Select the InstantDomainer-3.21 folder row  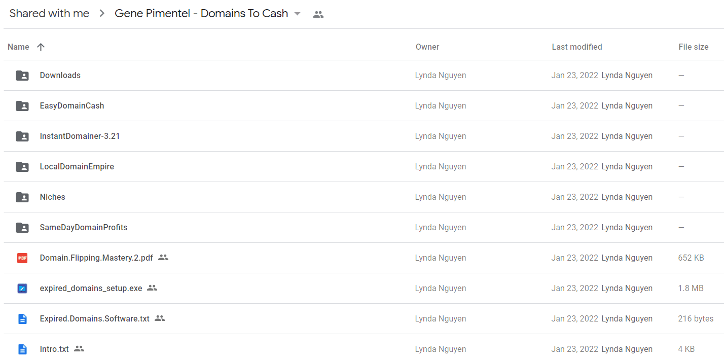[x=364, y=136]
